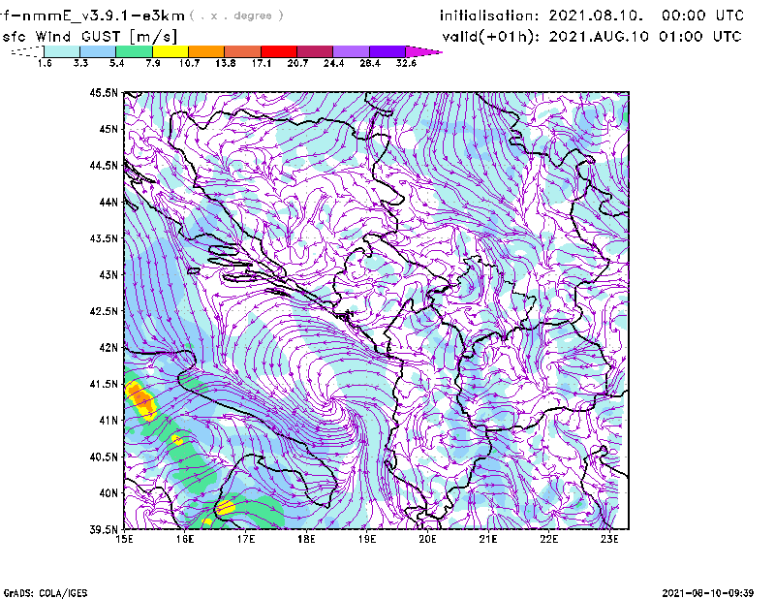The image size is (775, 599).
Task: Click the '10.7' colorbar value
Action: (x=189, y=63)
